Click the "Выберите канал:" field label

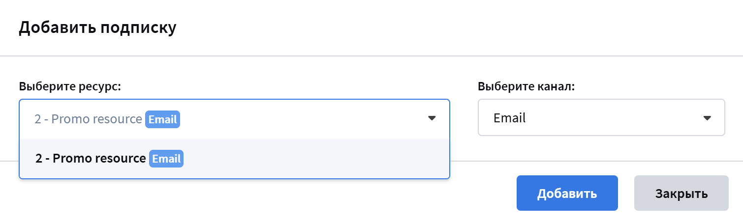pos(526,87)
